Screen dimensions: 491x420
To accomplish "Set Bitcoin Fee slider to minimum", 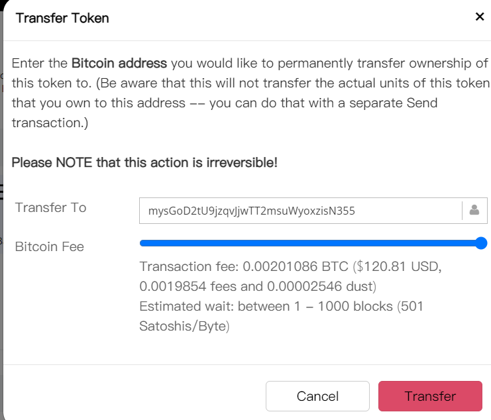I will pos(141,243).
